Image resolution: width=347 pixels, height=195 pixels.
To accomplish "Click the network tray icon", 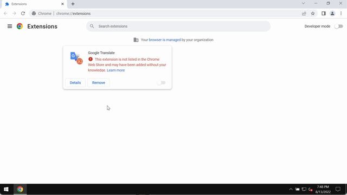I will point(304,189).
